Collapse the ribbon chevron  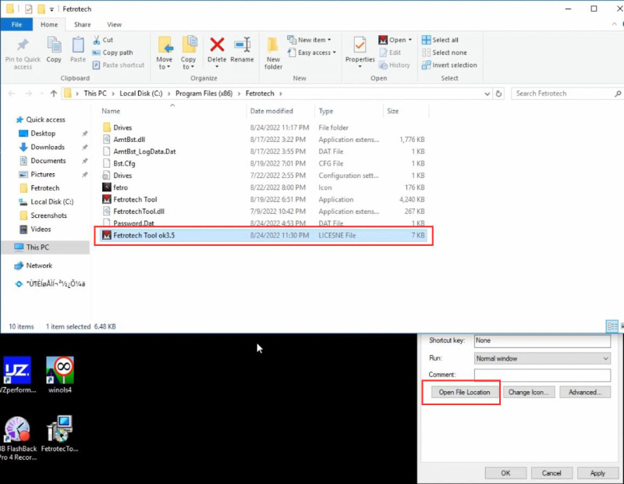point(614,24)
